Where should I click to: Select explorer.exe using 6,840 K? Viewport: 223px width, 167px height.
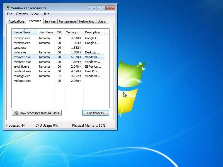click(58, 57)
